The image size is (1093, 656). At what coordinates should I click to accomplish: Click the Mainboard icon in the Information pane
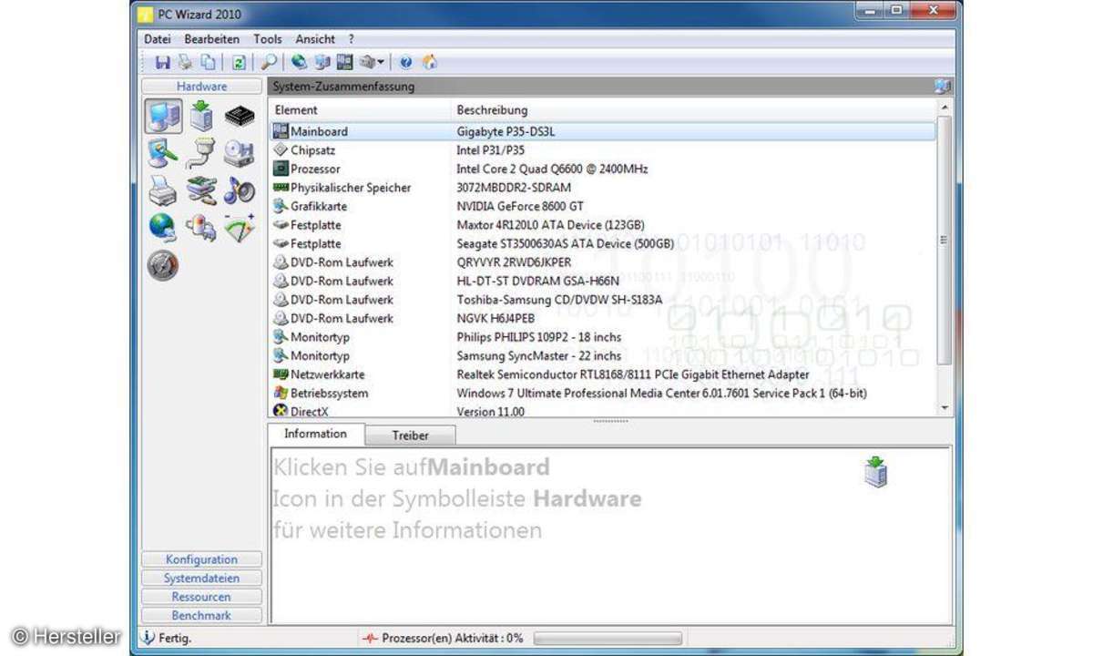pyautogui.click(x=876, y=473)
